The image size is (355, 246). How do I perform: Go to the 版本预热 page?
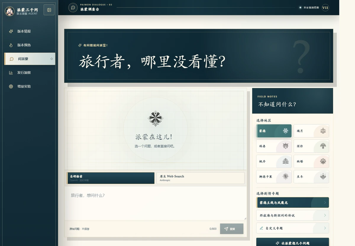[30, 45]
